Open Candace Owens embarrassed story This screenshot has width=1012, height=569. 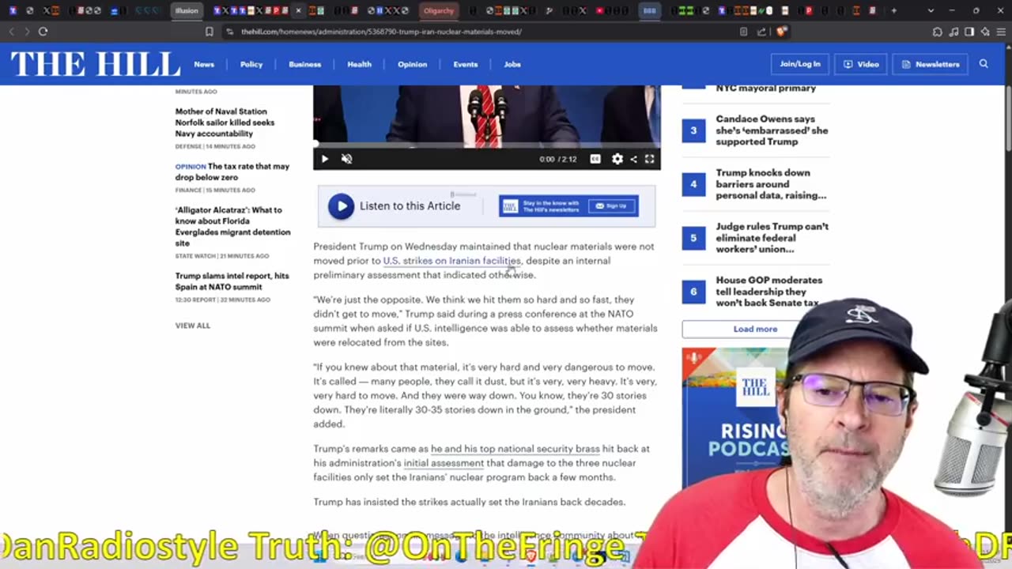coord(772,130)
